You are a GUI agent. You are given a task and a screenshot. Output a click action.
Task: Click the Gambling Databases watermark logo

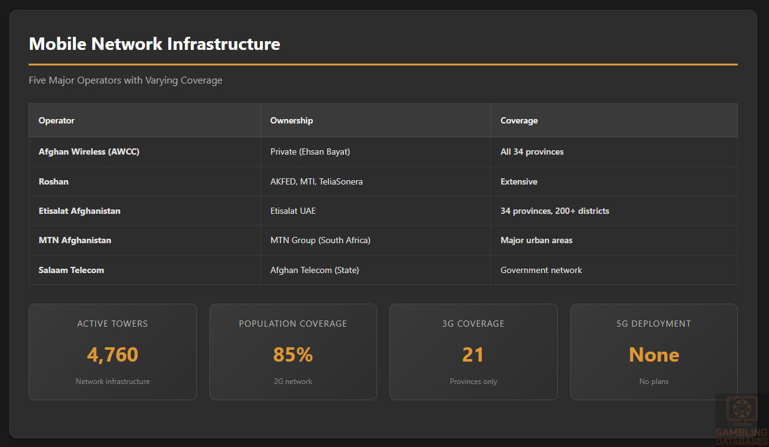pos(742,420)
